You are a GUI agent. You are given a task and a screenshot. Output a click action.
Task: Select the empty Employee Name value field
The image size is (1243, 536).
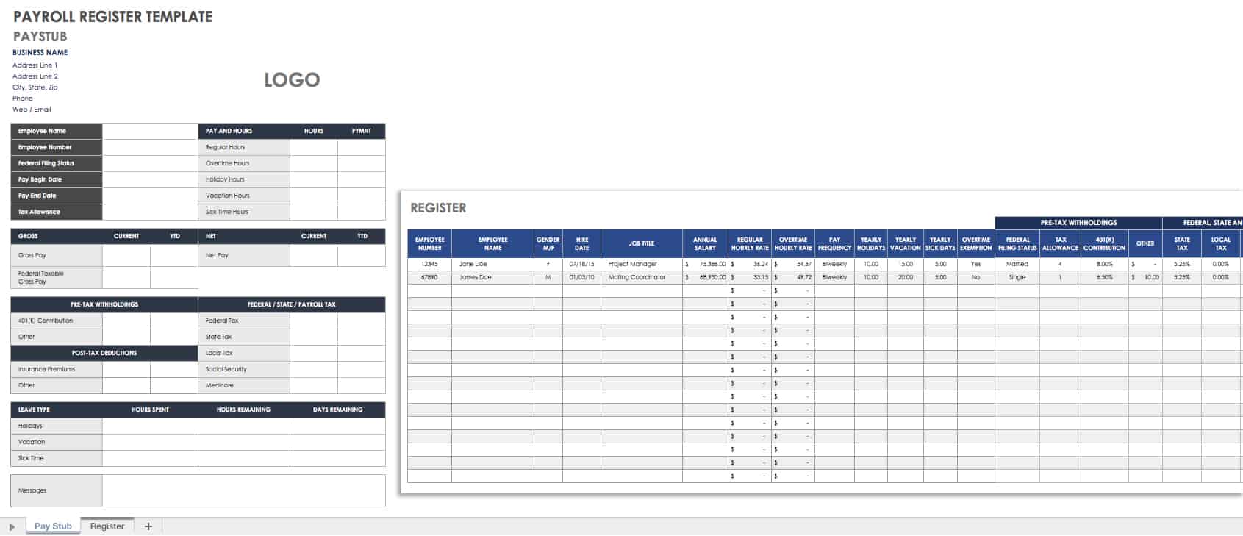tap(150, 131)
